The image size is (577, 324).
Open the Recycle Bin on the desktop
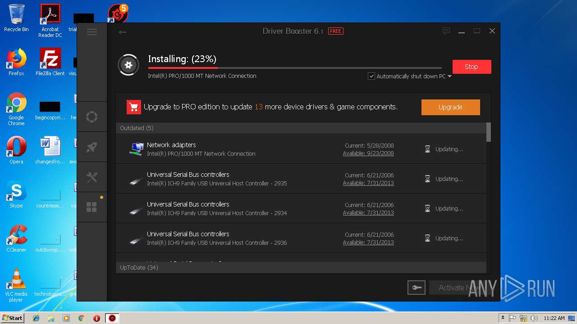coord(16,18)
